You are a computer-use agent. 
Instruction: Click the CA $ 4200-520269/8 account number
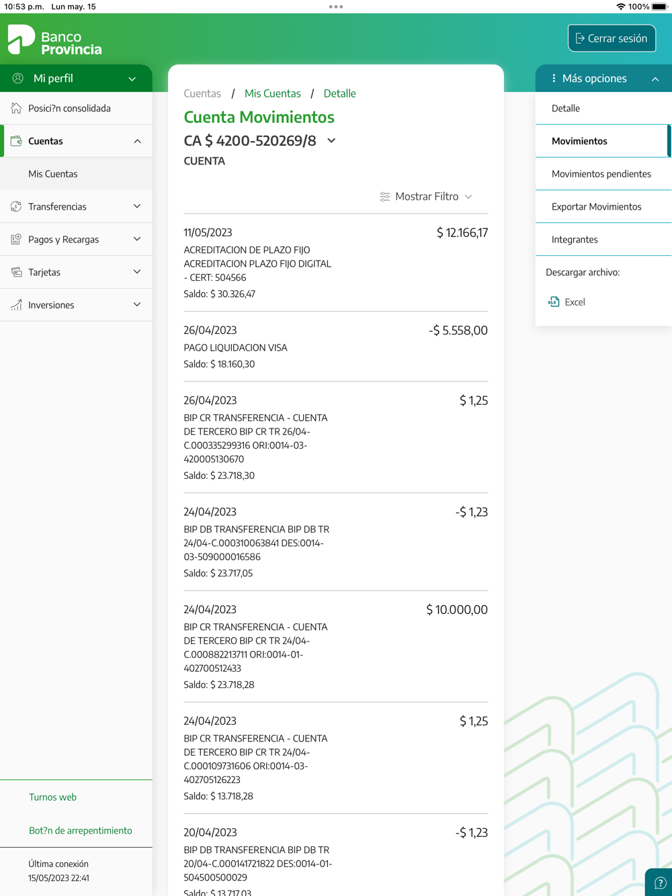[x=250, y=141]
